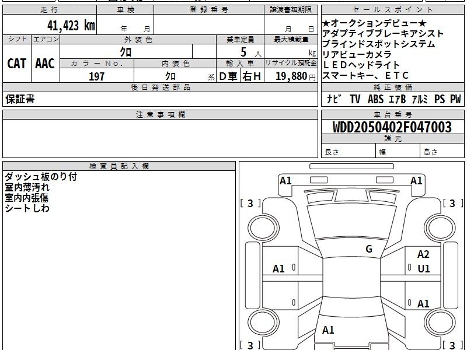Select the ナビ equipment item
This screenshot has height=350, width=467.
click(x=334, y=99)
